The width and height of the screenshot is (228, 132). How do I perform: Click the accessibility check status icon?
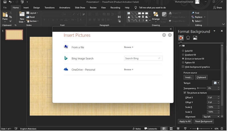point(16,129)
